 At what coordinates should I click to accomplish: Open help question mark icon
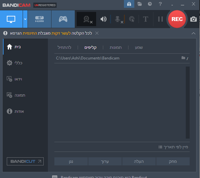[x=160, y=4]
